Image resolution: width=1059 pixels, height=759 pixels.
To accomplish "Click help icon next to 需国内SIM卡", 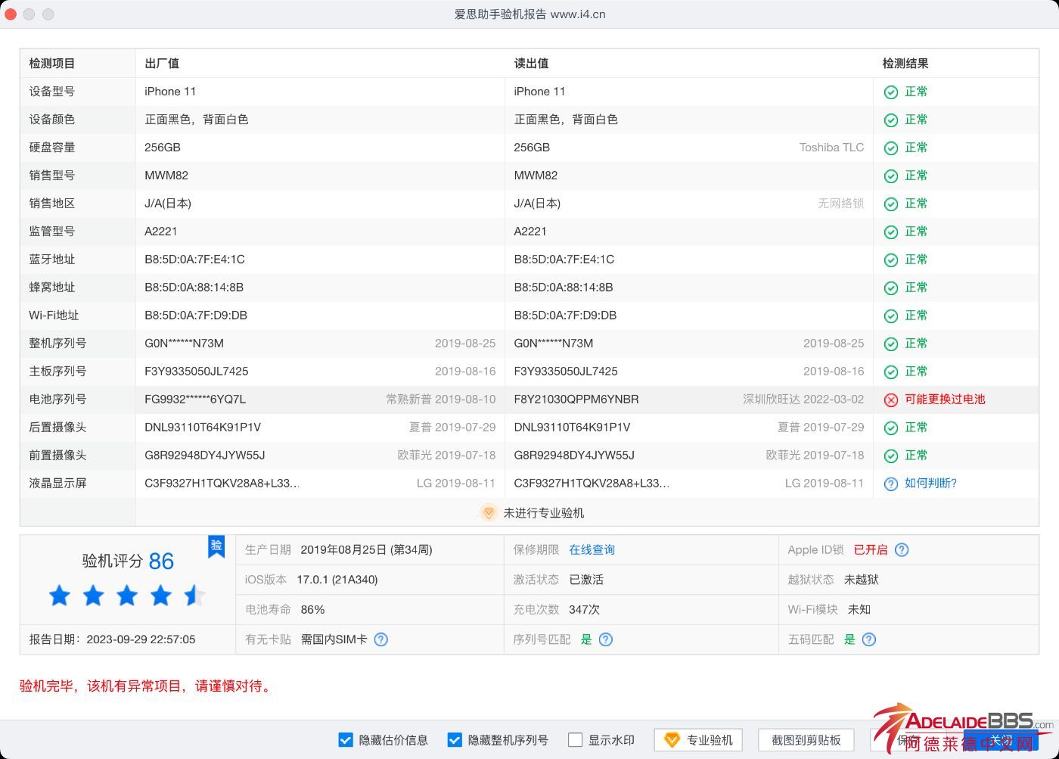I will 381,639.
